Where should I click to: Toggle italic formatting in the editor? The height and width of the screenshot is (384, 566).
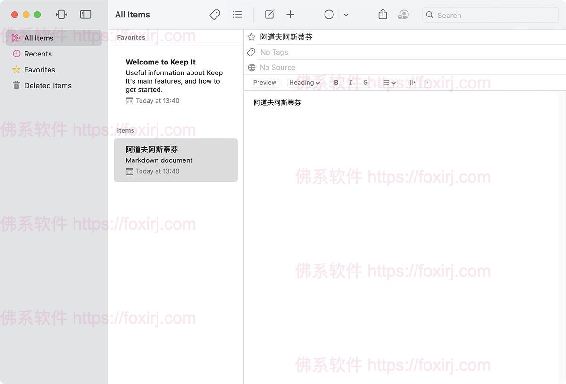coord(350,82)
